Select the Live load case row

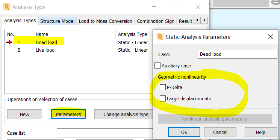[x=79, y=50]
